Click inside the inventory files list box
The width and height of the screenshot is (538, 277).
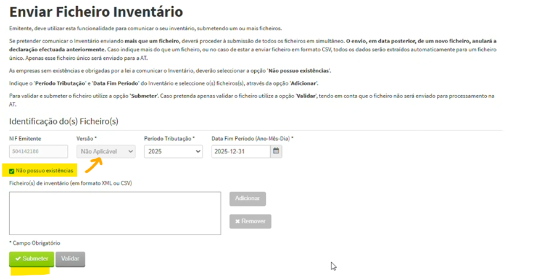[115, 213]
